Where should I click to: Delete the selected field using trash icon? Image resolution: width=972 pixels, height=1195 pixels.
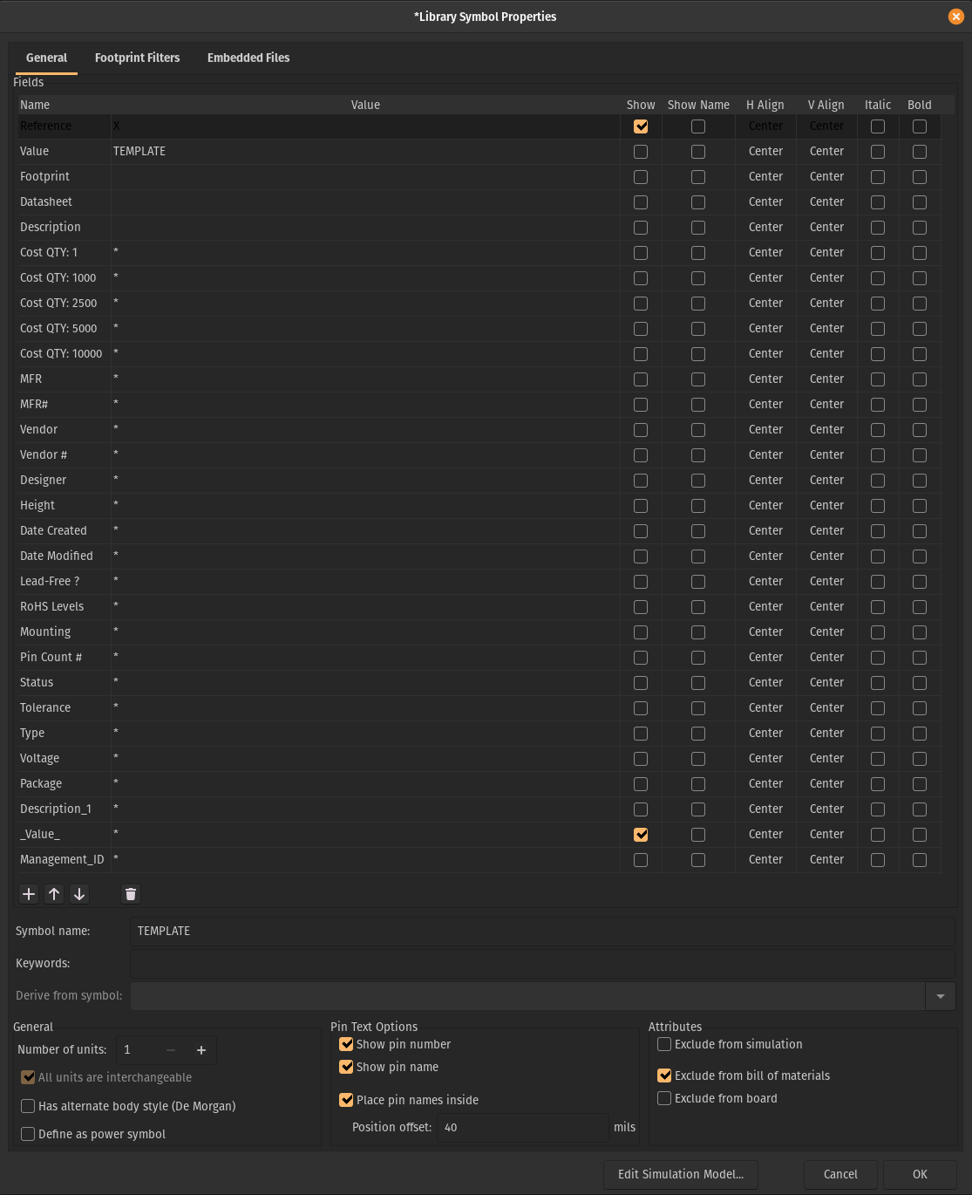click(131, 894)
